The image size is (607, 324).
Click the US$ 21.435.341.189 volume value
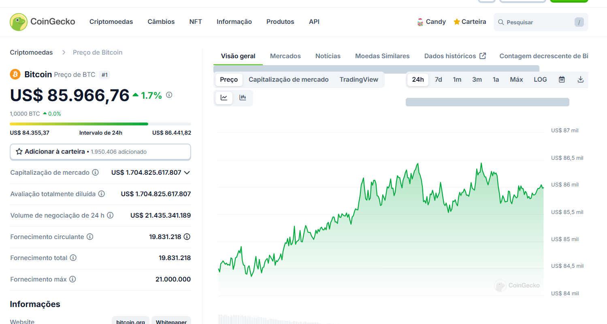(160, 215)
